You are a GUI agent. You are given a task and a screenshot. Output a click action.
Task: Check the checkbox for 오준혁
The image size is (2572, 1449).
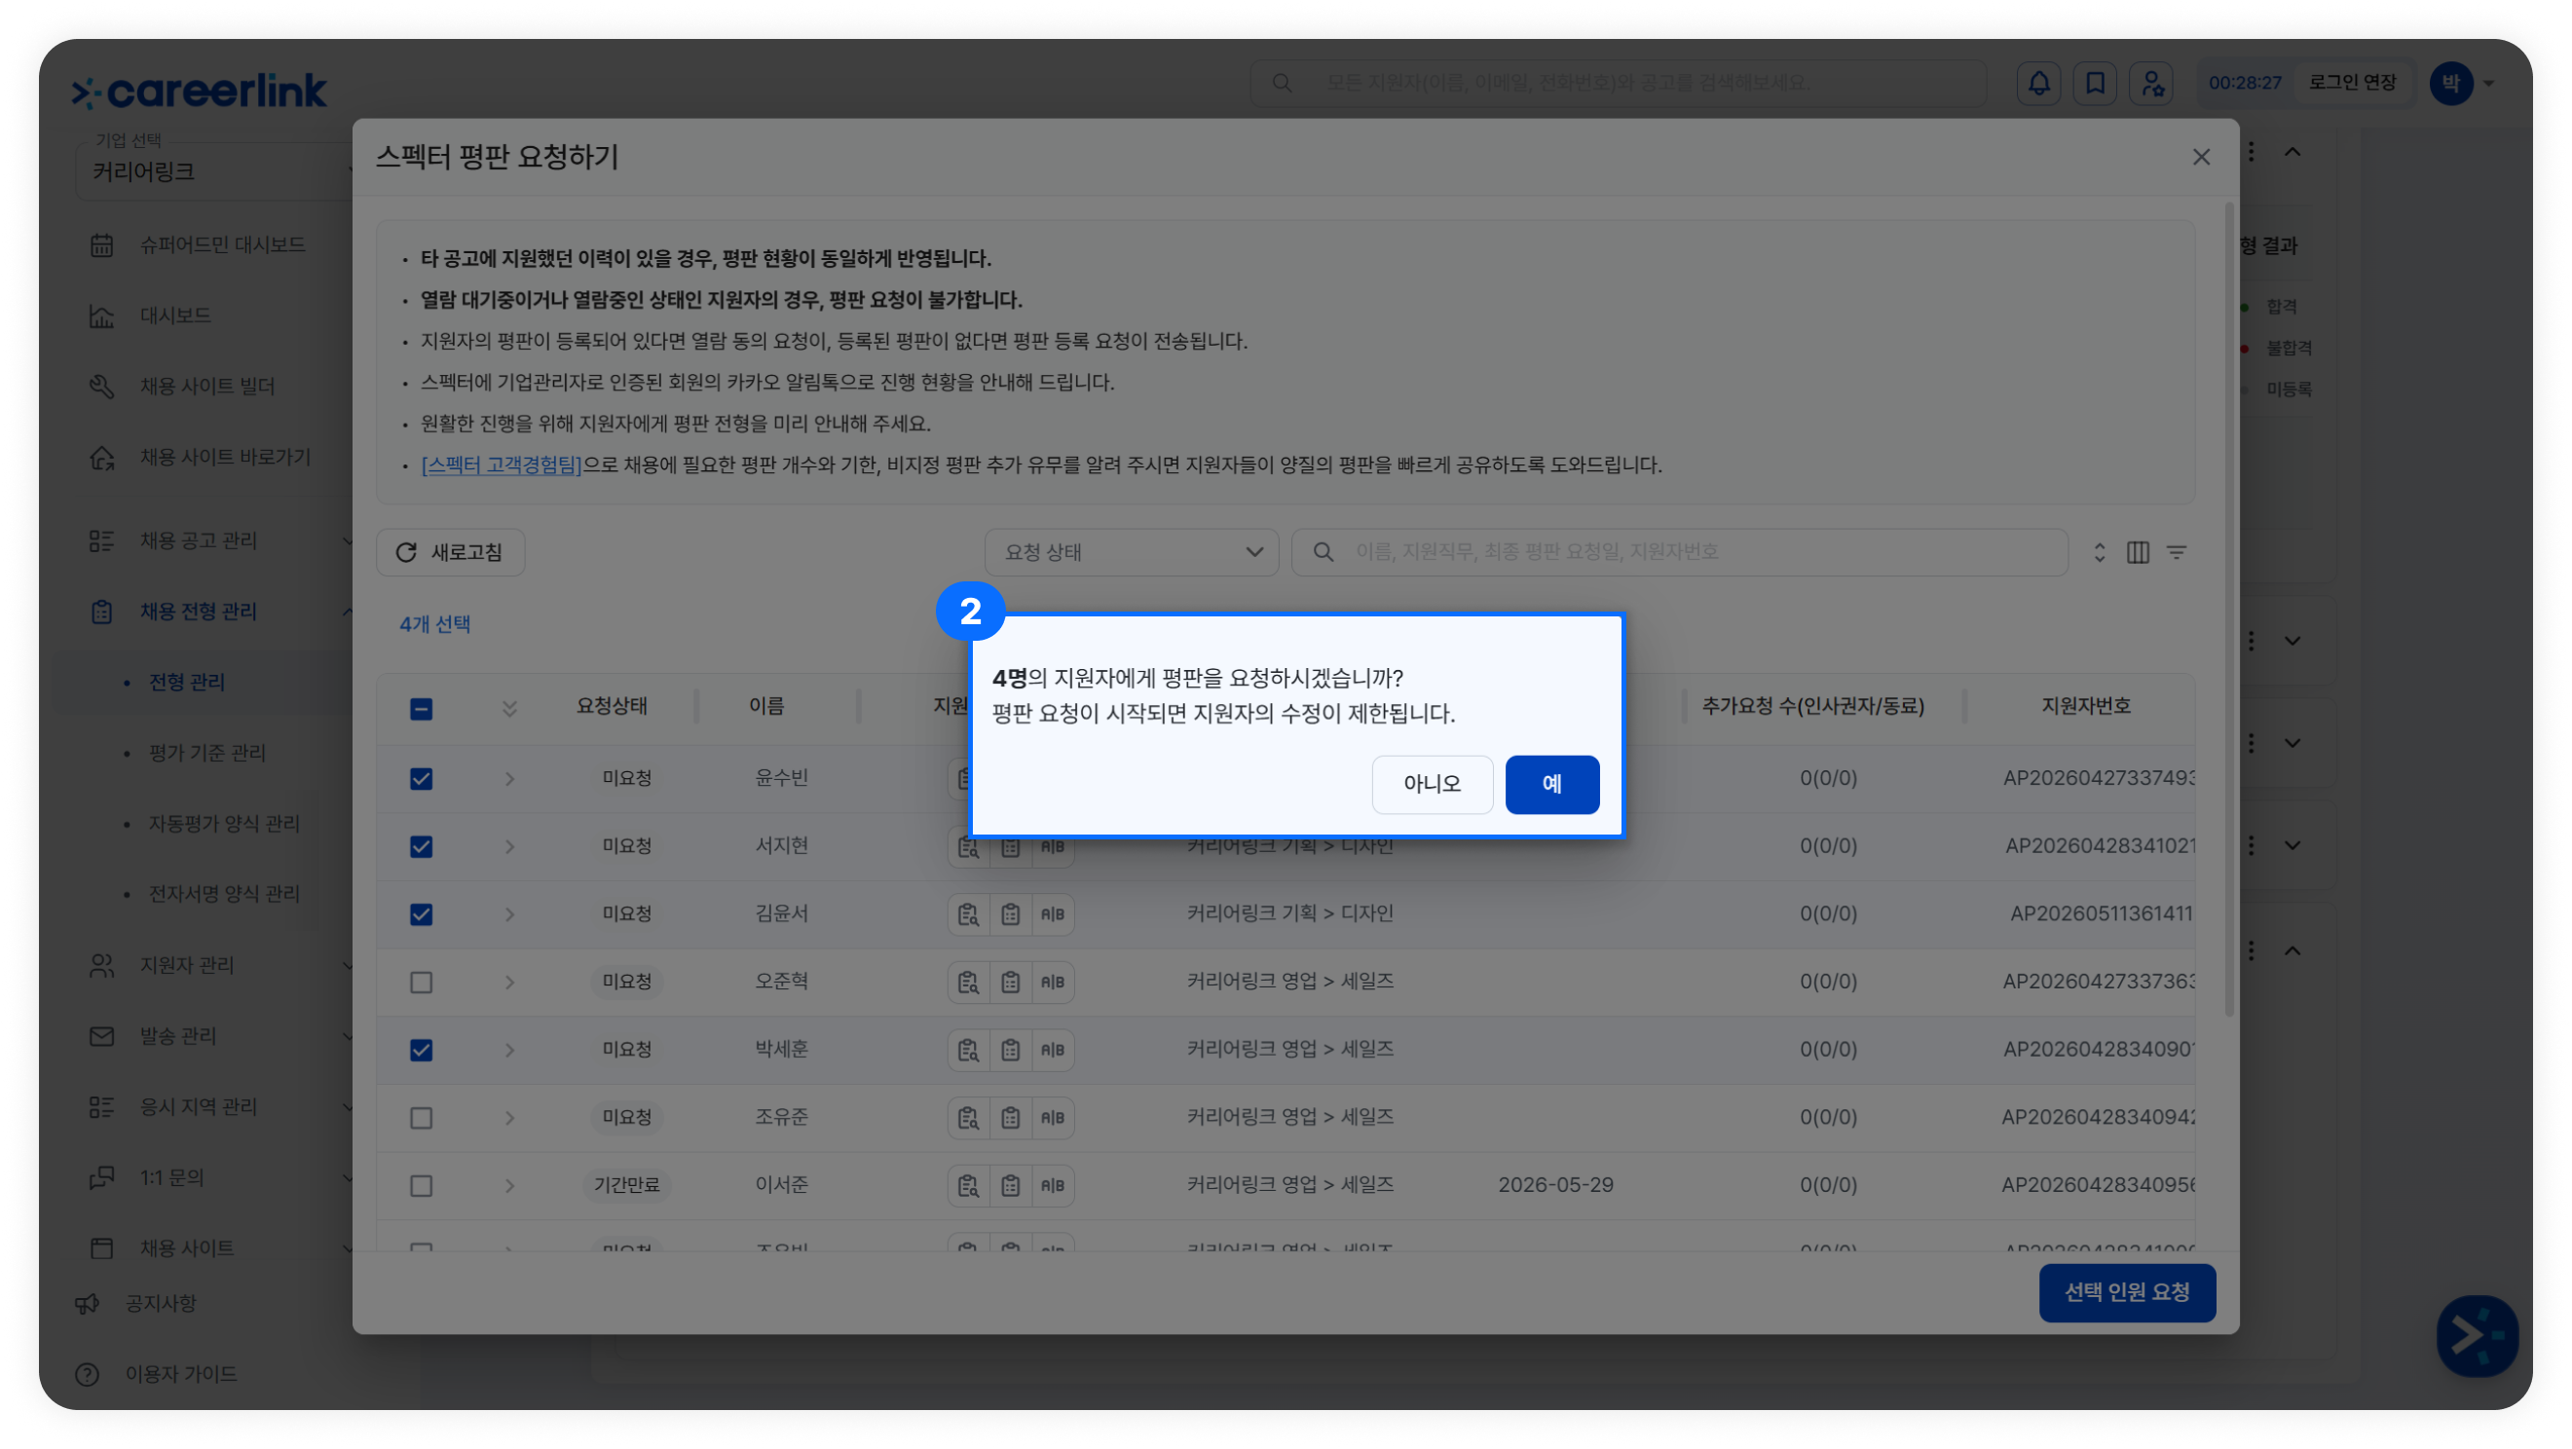[422, 983]
